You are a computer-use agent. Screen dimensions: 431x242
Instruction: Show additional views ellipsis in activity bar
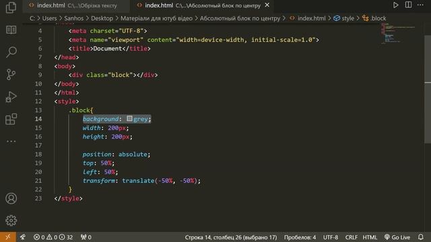click(11, 142)
